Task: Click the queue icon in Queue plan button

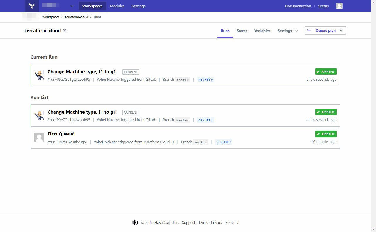Action: coord(309,30)
